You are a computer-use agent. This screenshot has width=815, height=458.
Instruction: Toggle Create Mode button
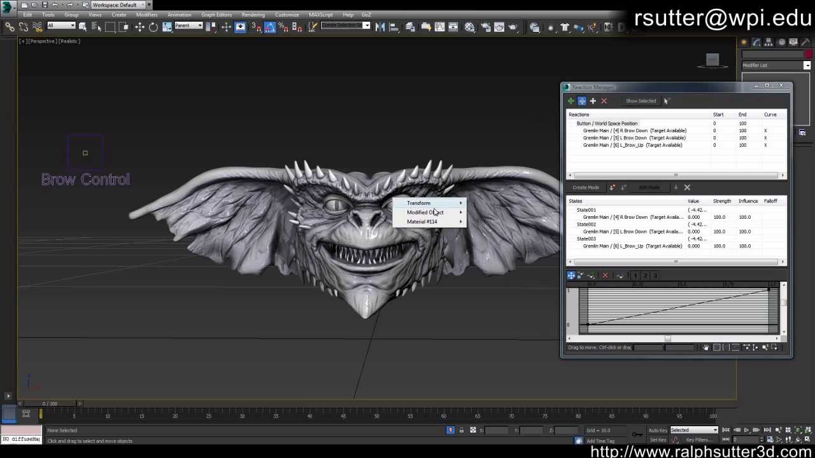(586, 188)
